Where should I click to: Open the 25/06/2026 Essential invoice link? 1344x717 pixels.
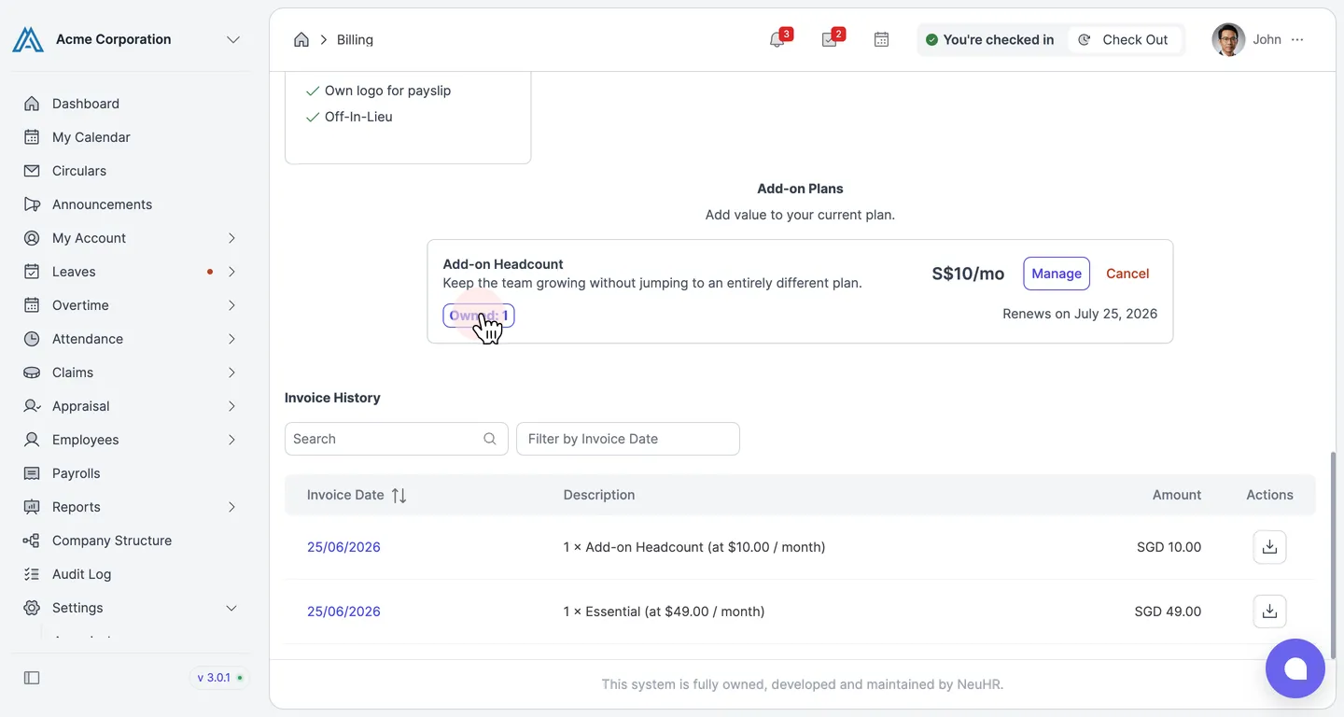coord(343,612)
